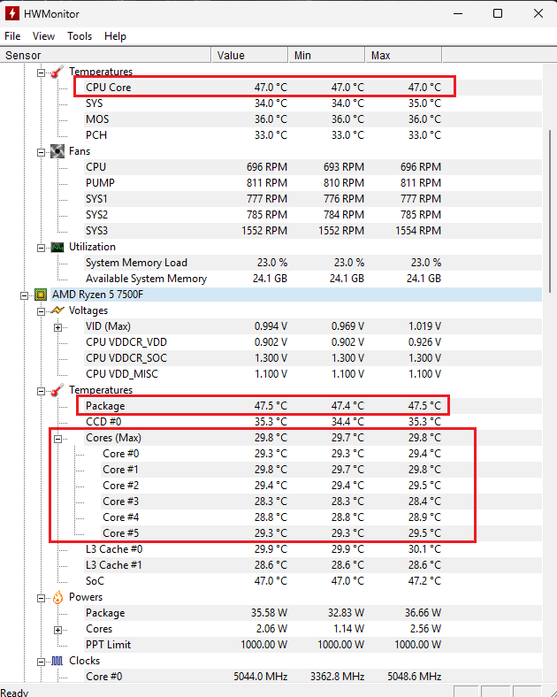
Task: Click the thermometer icon beside top Temperatures
Action: [x=57, y=72]
